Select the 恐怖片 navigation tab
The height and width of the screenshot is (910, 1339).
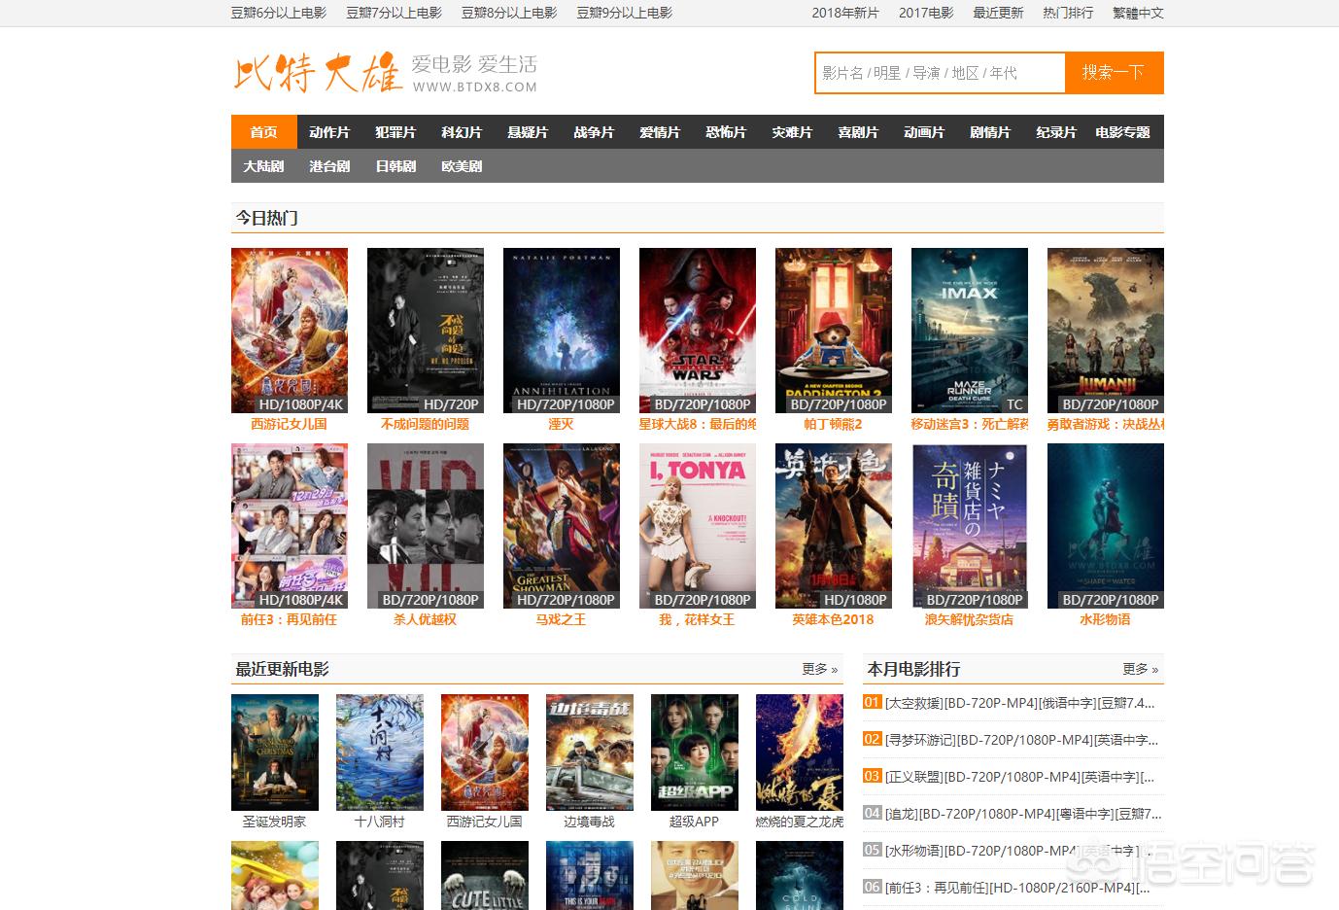pyautogui.click(x=726, y=132)
